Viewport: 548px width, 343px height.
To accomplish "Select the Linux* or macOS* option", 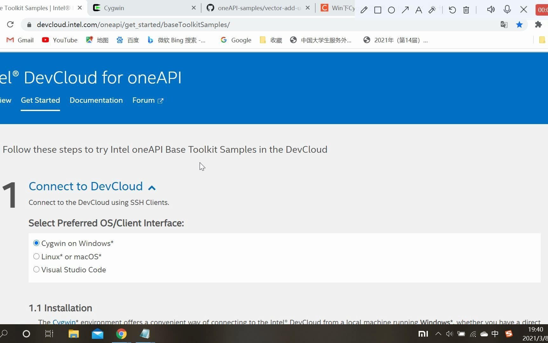I will 36,256.
